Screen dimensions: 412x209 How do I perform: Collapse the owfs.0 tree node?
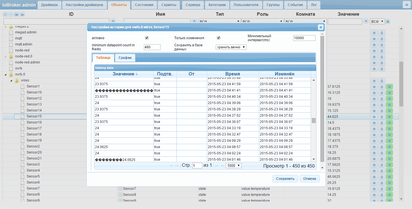5,74
